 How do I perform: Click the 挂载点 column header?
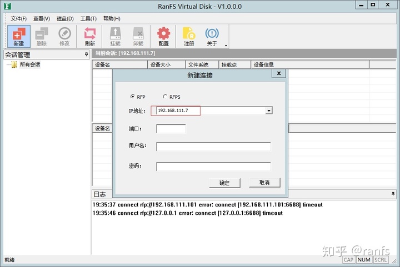click(234, 65)
